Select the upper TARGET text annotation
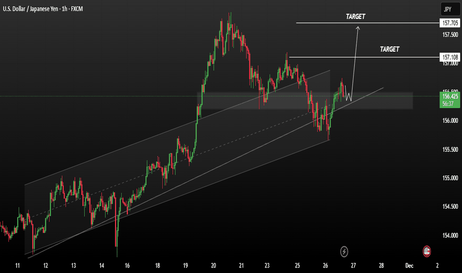 coord(355,16)
